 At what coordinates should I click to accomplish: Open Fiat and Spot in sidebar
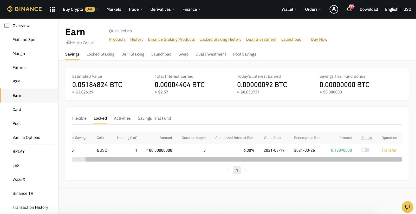coord(25,40)
